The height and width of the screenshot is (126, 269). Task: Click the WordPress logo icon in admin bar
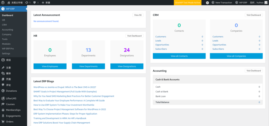click(x=3, y=3)
